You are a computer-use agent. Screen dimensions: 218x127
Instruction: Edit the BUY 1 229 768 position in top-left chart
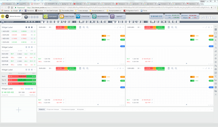(64, 59)
